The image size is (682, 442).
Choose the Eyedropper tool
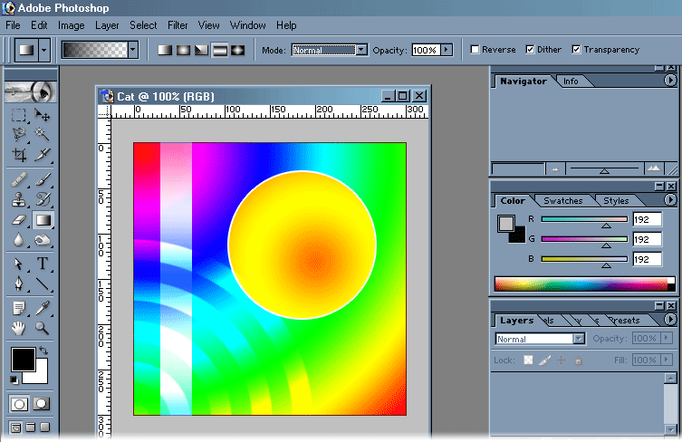click(x=42, y=308)
